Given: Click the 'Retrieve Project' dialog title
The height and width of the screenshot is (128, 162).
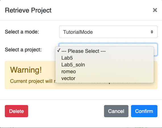Looking at the screenshot, I should click(x=28, y=10).
